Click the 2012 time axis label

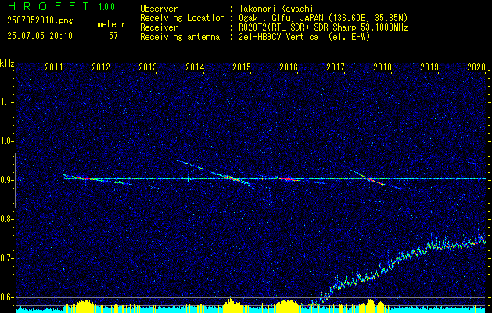pos(101,67)
